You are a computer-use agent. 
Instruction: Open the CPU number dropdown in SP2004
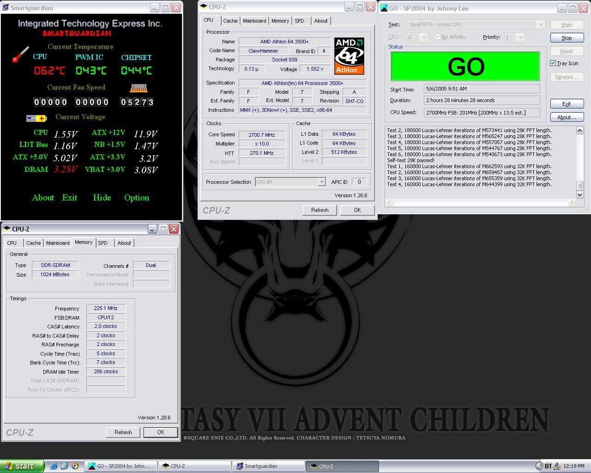424,37
